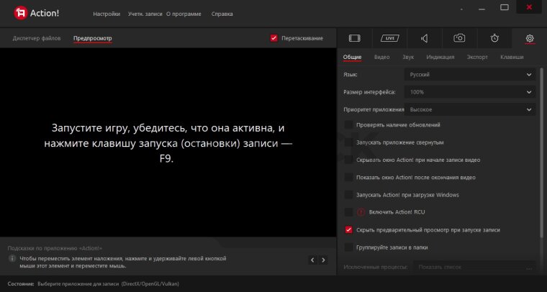Open Размер интерфейса dropdown showing 100%
Viewport: 547px width, 292px height.
(x=469, y=92)
